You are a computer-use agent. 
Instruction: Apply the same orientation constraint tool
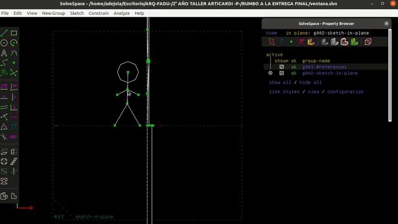click(x=14, y=127)
